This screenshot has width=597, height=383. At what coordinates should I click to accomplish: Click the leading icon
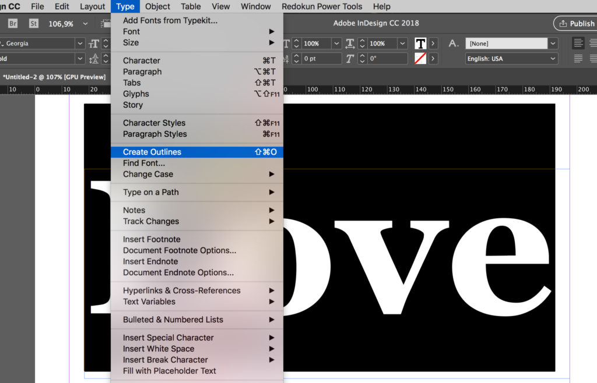(x=94, y=59)
